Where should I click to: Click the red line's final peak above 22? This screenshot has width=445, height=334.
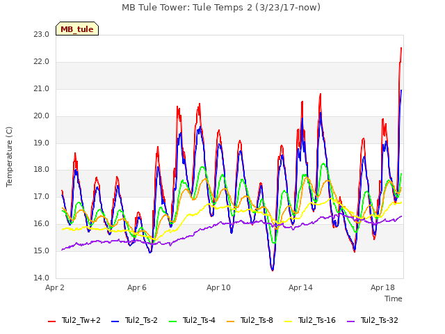tap(401, 48)
